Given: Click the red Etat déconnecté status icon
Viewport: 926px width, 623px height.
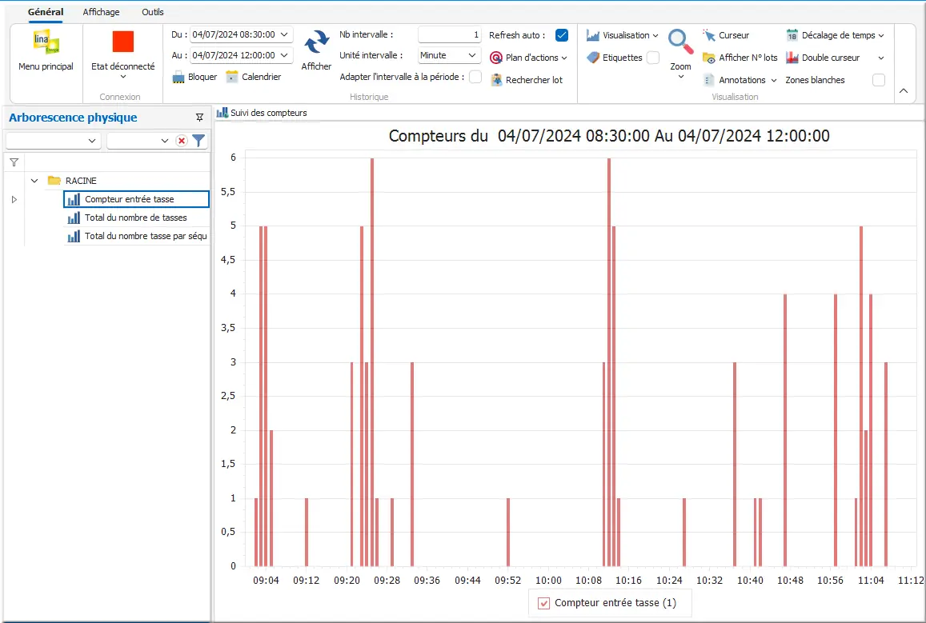Looking at the screenshot, I should tap(122, 42).
